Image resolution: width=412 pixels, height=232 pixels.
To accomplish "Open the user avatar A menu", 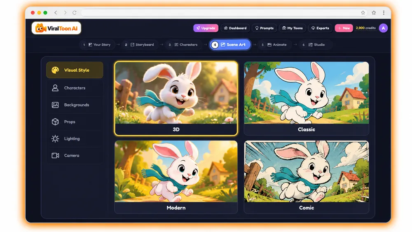I will tap(383, 28).
